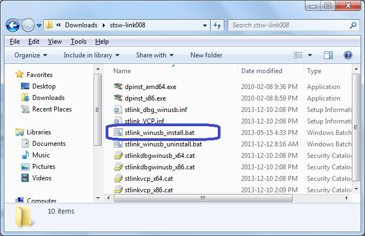Sort by the Type column header
The width and height of the screenshot is (365, 236).
point(314,71)
